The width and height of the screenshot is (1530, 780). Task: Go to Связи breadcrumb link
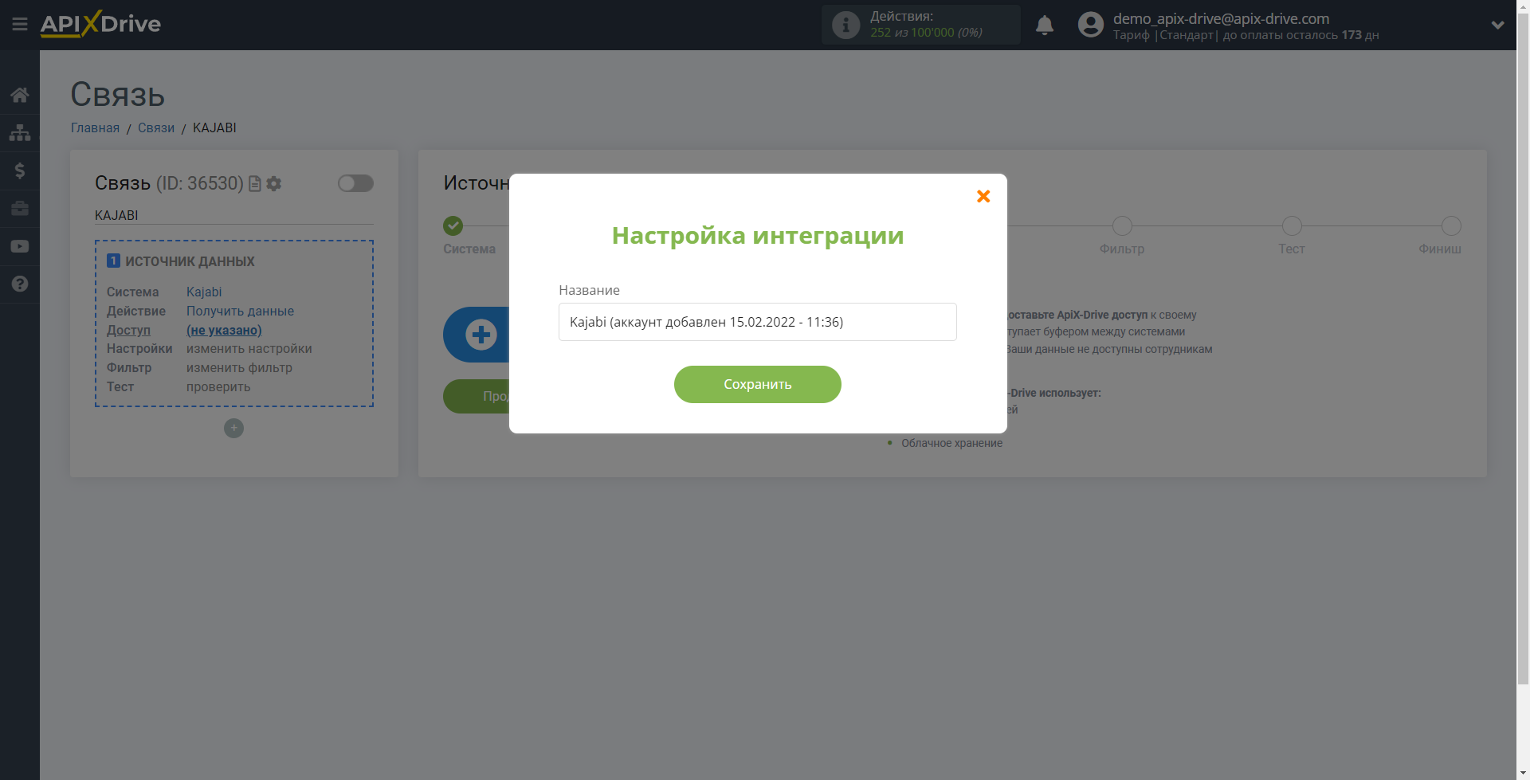156,127
